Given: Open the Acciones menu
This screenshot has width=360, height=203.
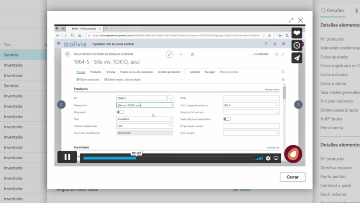Looking at the screenshot, I should click(195, 72).
